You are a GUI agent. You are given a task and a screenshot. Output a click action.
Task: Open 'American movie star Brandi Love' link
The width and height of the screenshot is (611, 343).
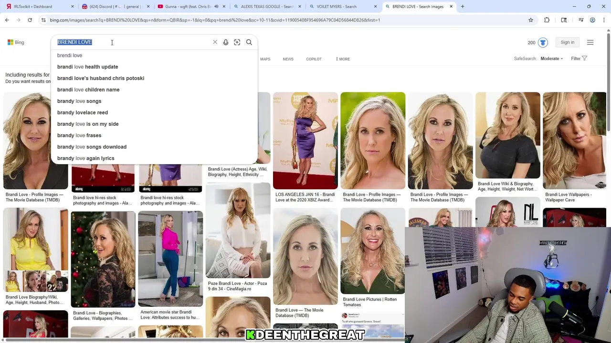point(170,315)
